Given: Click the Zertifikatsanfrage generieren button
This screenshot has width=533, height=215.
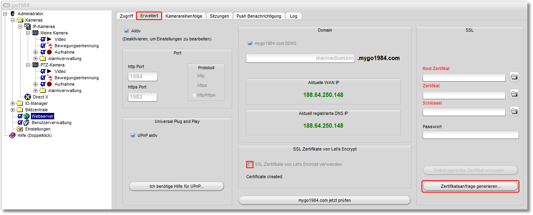Looking at the screenshot, I should pos(470,187).
